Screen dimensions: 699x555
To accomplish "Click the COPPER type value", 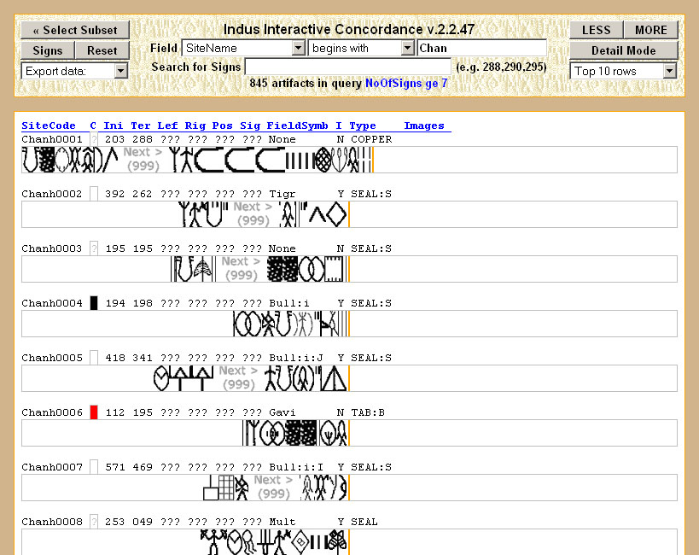I will click(371, 139).
